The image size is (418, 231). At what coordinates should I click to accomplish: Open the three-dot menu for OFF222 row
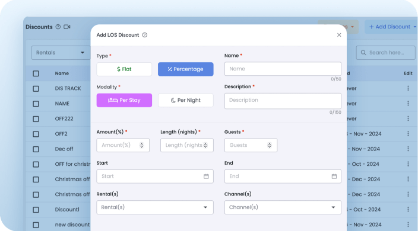point(408,118)
